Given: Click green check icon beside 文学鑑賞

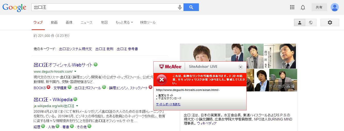Looking at the screenshot, I should 70,88.
